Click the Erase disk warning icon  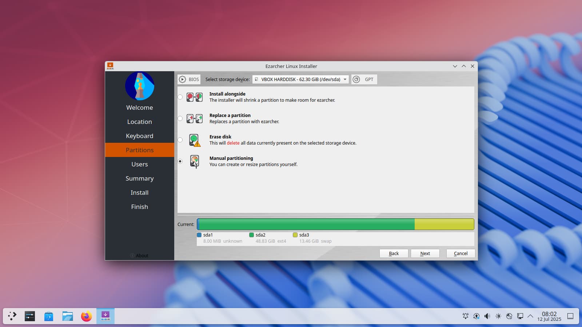pyautogui.click(x=195, y=140)
